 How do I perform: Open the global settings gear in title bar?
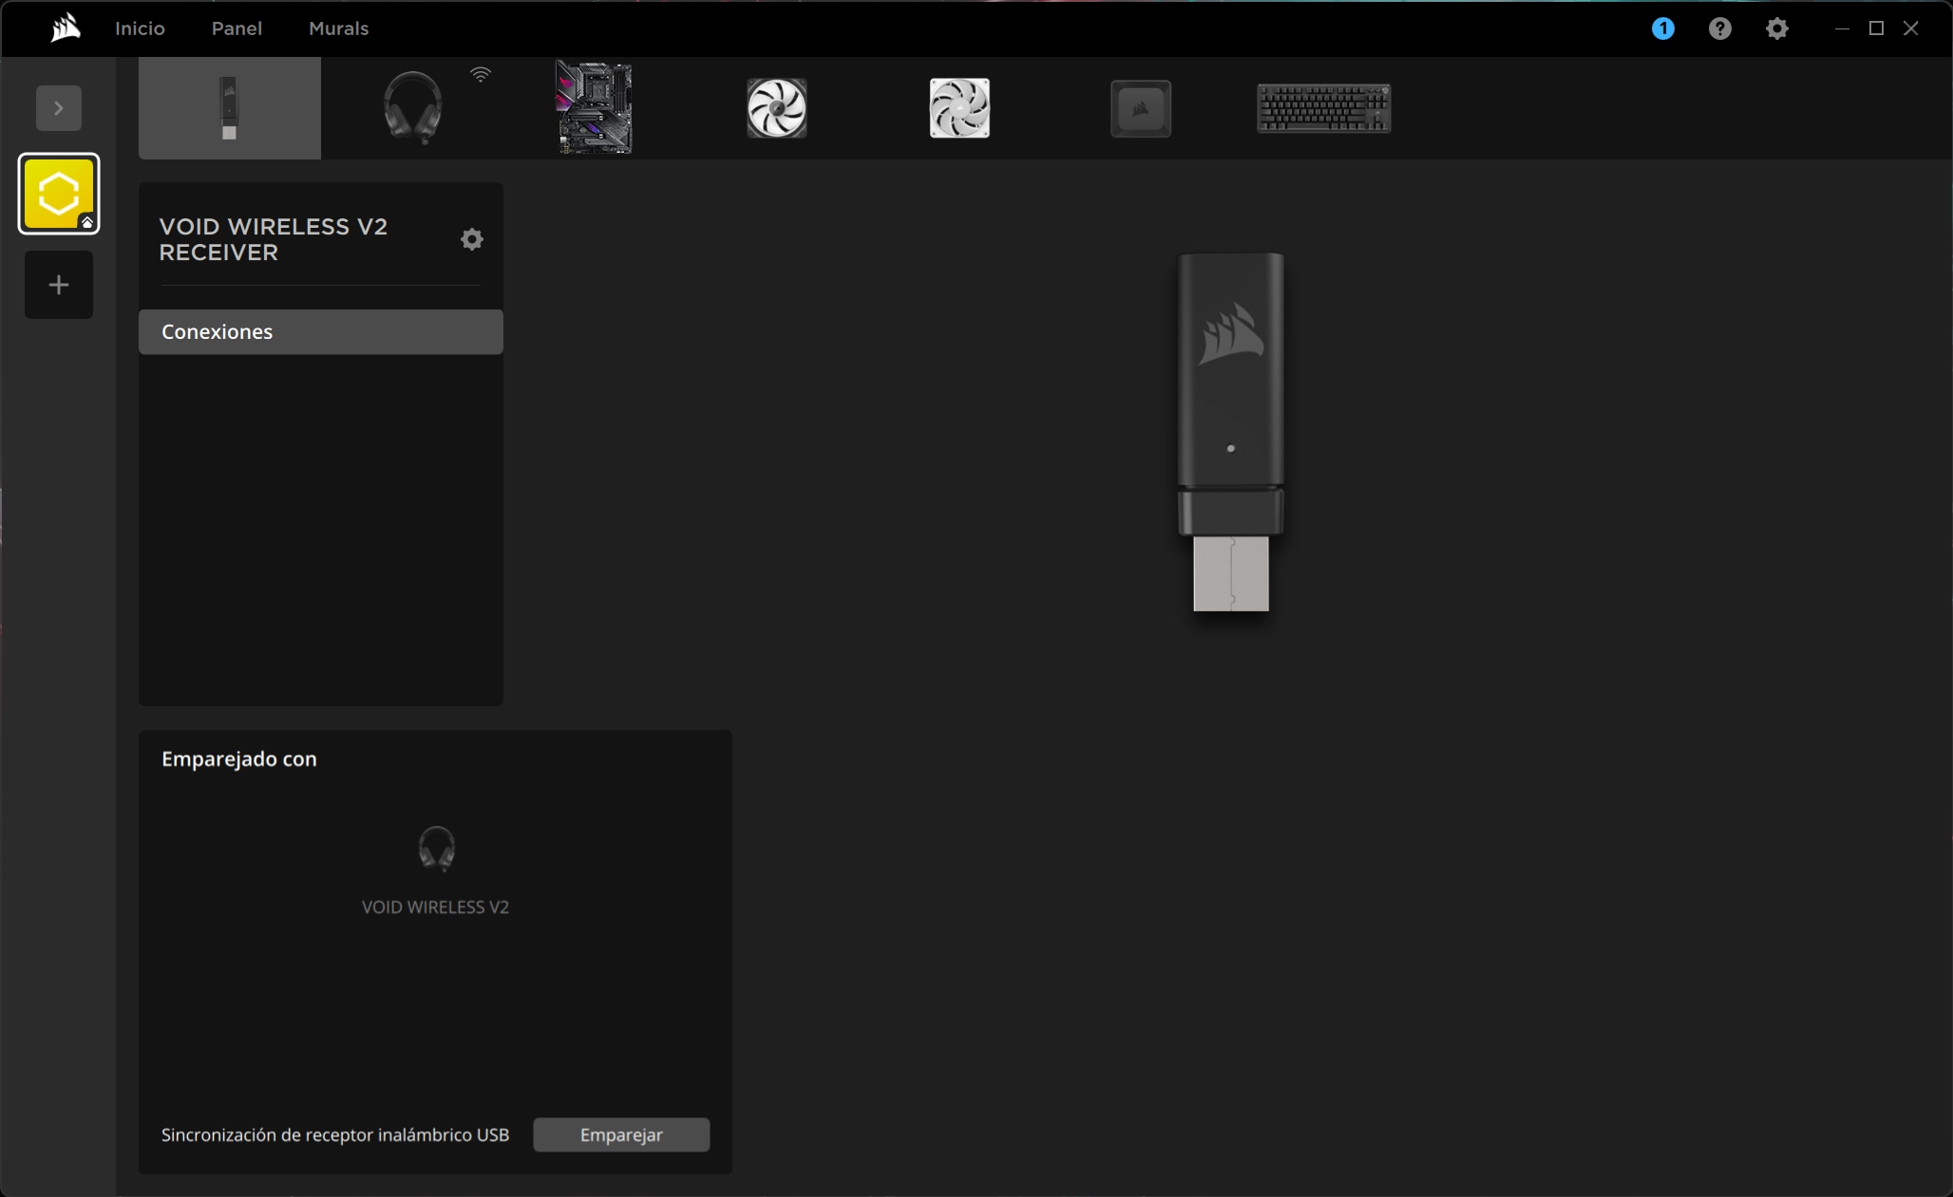[x=1776, y=28]
